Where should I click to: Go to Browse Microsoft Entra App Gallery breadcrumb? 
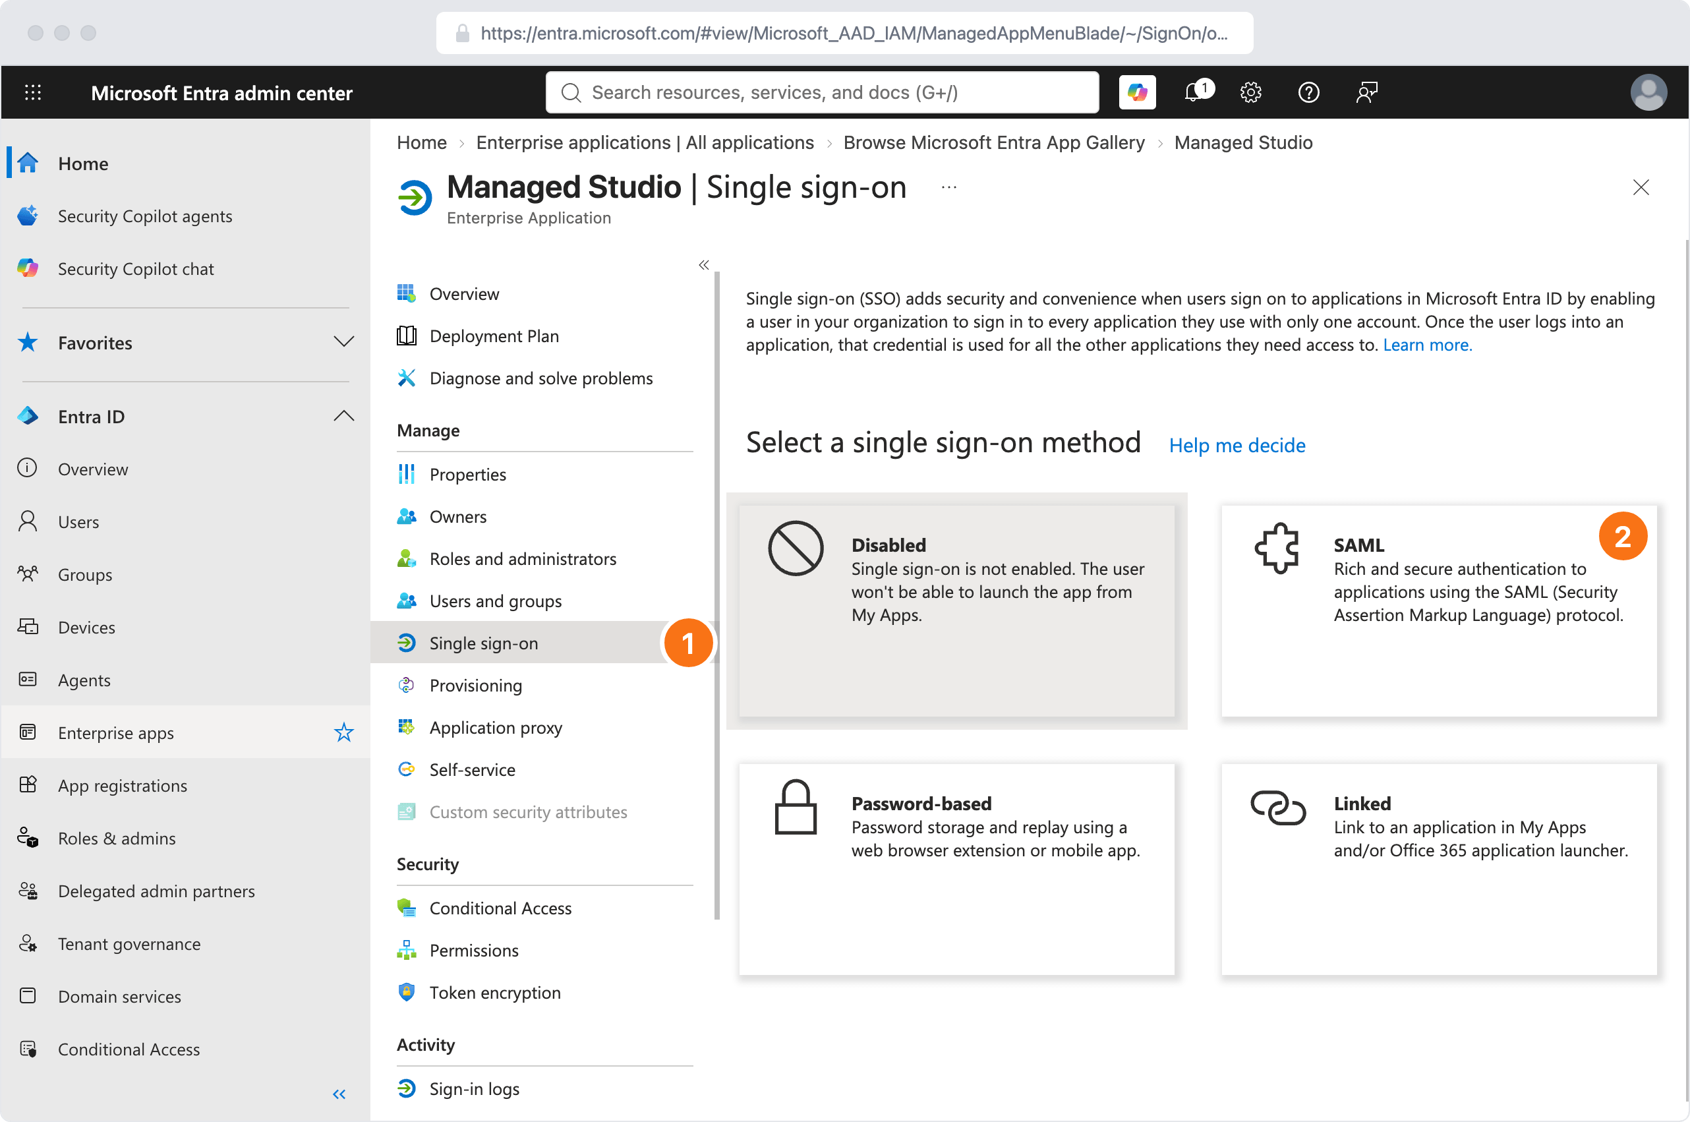click(994, 142)
